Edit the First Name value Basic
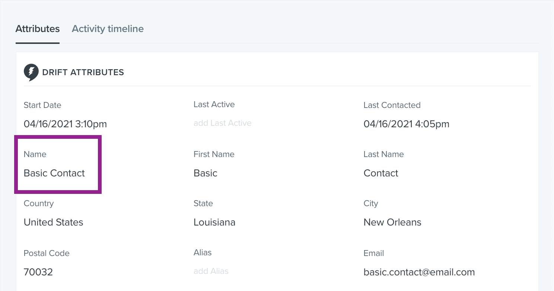The image size is (554, 291). coord(206,173)
